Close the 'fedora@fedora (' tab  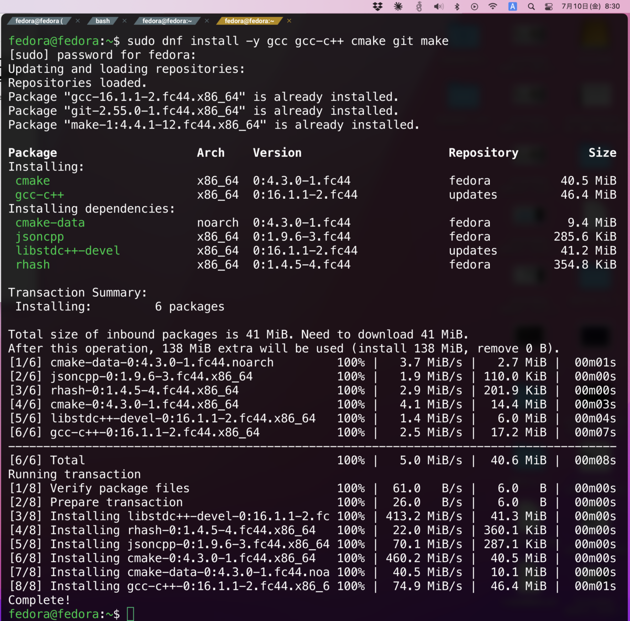pos(78,21)
